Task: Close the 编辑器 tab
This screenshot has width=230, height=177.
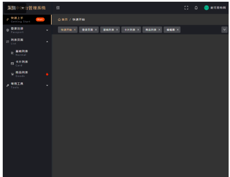Action: pos(178,30)
